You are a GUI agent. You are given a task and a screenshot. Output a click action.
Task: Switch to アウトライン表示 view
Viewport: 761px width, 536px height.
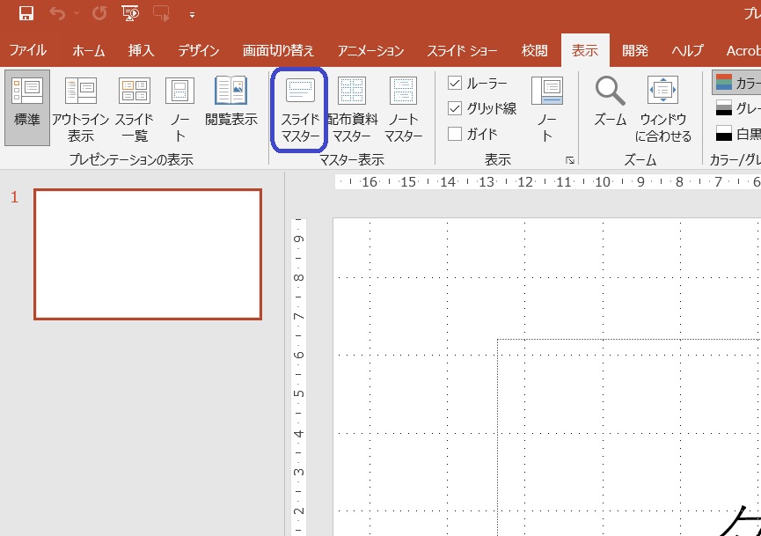[81, 107]
